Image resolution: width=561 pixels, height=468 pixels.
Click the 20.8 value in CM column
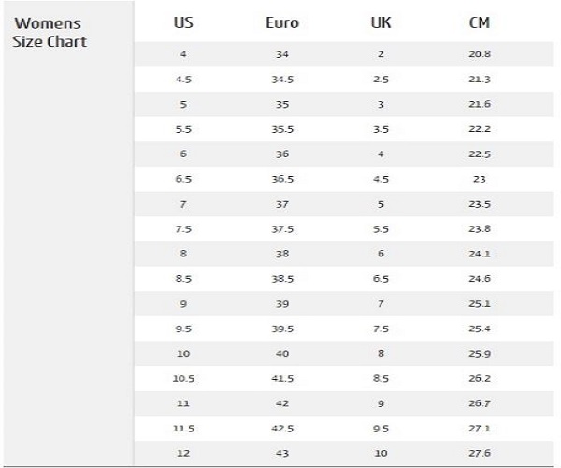click(480, 54)
